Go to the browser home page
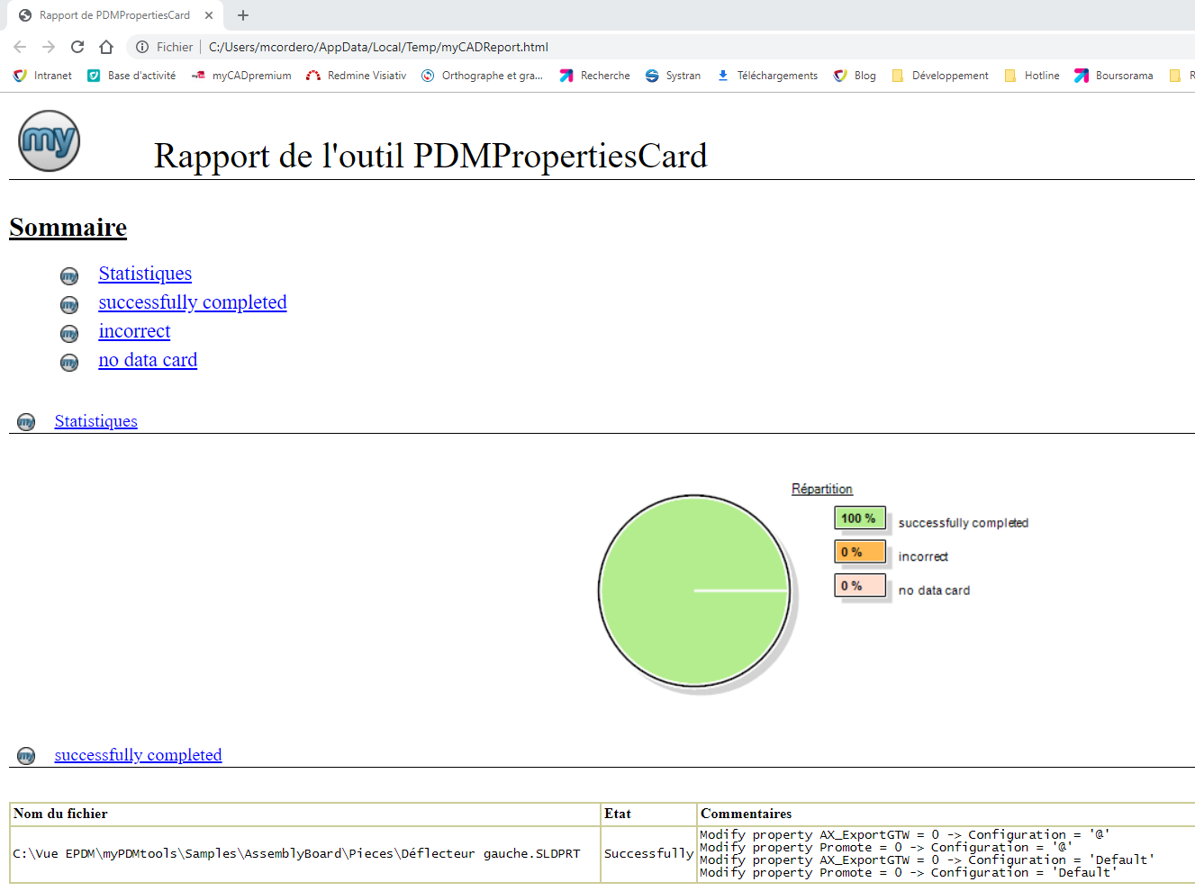Screen dimensions: 1195x891 [106, 47]
